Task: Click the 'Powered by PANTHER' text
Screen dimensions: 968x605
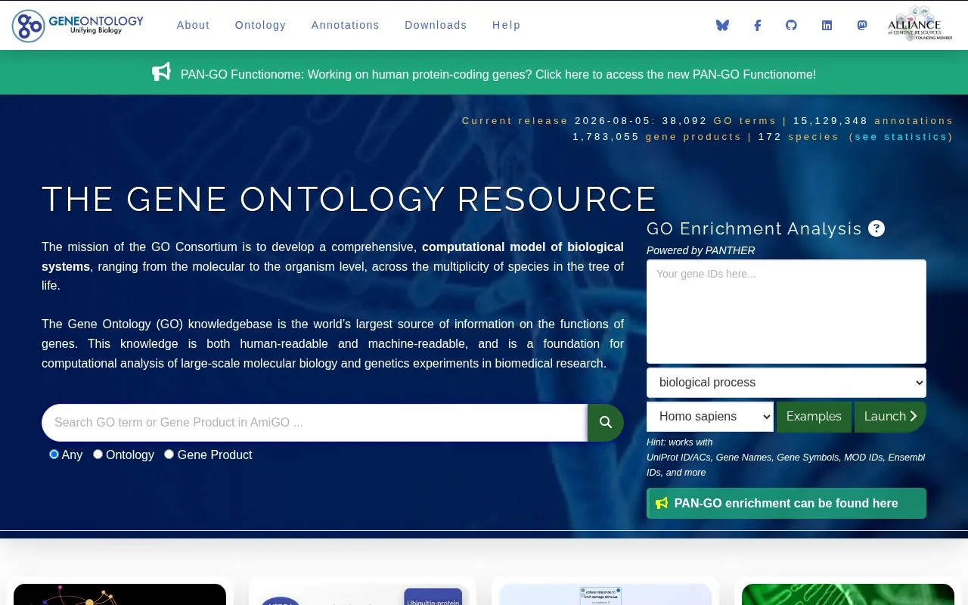Action: 700,250
